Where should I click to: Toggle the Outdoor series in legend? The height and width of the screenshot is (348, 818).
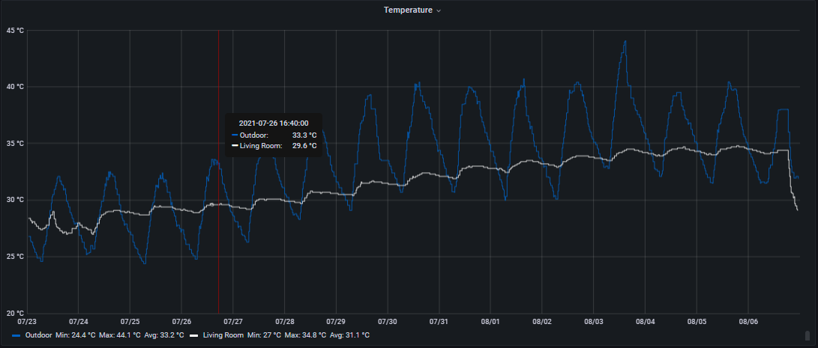tap(38, 335)
